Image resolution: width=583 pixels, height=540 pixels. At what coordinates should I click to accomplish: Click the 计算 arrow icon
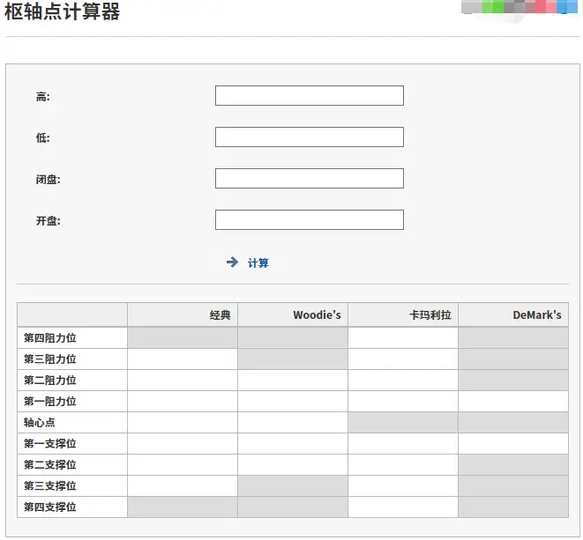[x=232, y=263]
